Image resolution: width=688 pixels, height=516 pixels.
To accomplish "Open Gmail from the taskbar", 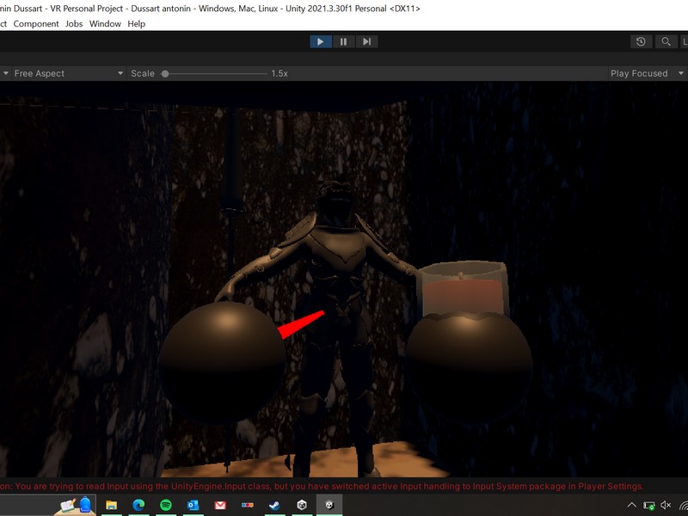I will pyautogui.click(x=220, y=505).
